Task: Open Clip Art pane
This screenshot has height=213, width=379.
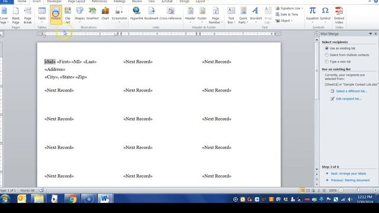Action: click(68, 15)
